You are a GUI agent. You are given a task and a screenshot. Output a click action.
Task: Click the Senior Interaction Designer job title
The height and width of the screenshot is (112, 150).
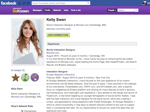coord(61,50)
